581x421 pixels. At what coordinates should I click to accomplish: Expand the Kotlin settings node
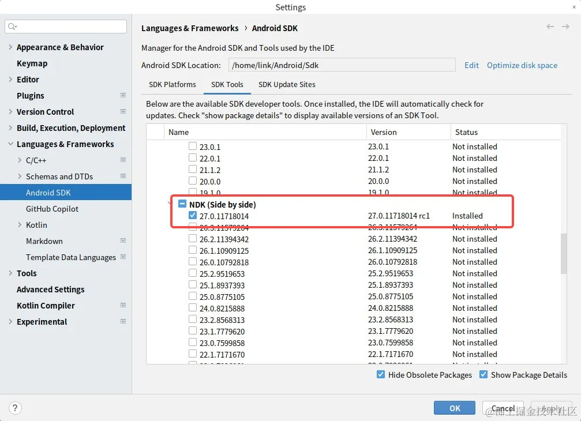coord(20,225)
